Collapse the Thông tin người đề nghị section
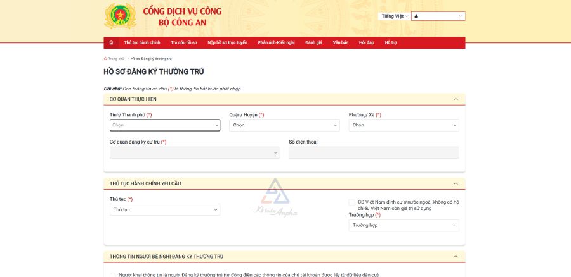Screen dimensions: 571x277 pos(456,256)
